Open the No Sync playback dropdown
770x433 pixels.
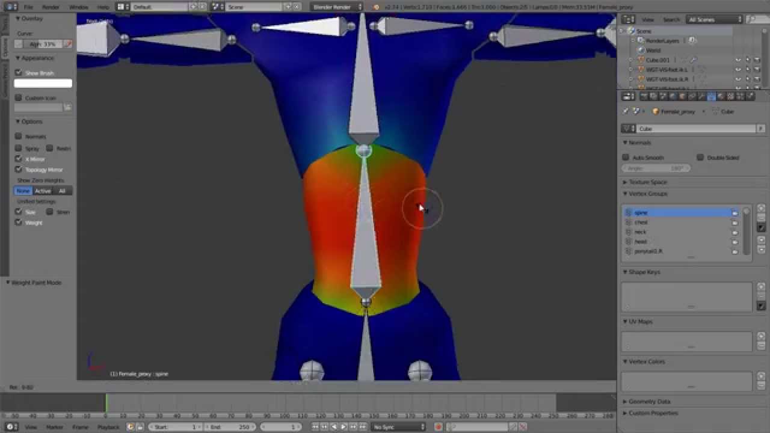398,427
